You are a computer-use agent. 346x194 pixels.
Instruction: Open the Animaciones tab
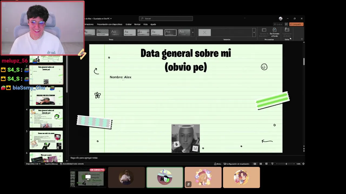coord(89,24)
